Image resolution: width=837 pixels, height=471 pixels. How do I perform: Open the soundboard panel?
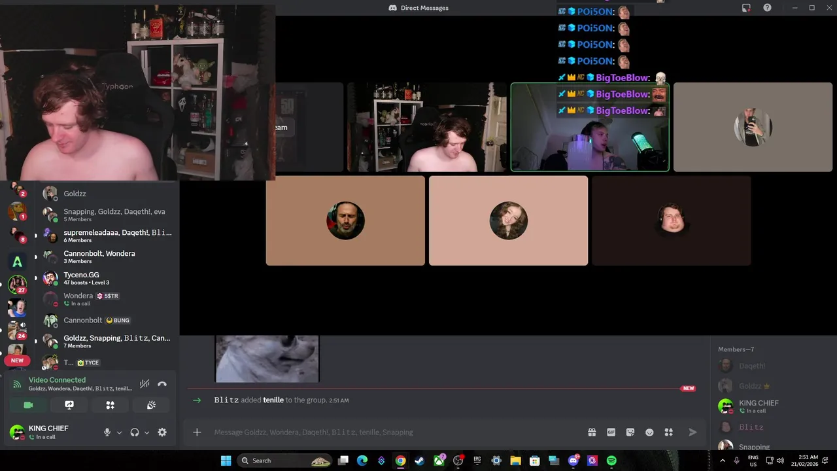pos(151,405)
